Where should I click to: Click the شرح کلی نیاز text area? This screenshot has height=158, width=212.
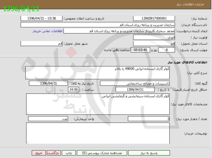click(x=98, y=73)
